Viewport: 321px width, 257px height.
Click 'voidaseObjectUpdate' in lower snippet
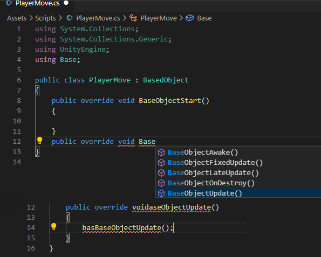point(172,207)
